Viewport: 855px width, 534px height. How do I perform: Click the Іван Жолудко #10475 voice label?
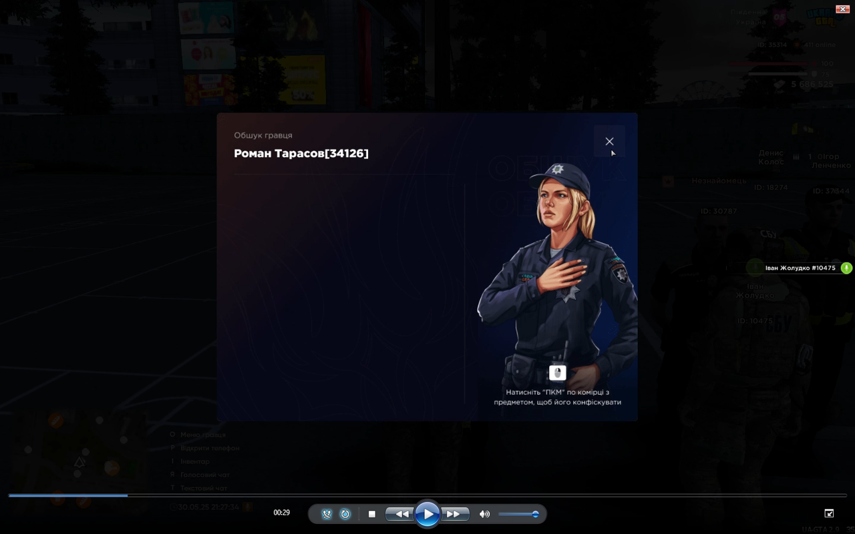pyautogui.click(x=800, y=268)
